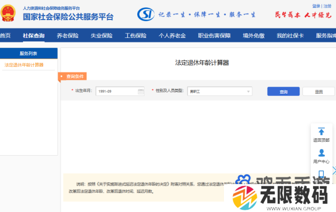Click the mobile phone icon in side panel
This screenshot has width=336, height=212.
[x=321, y=174]
